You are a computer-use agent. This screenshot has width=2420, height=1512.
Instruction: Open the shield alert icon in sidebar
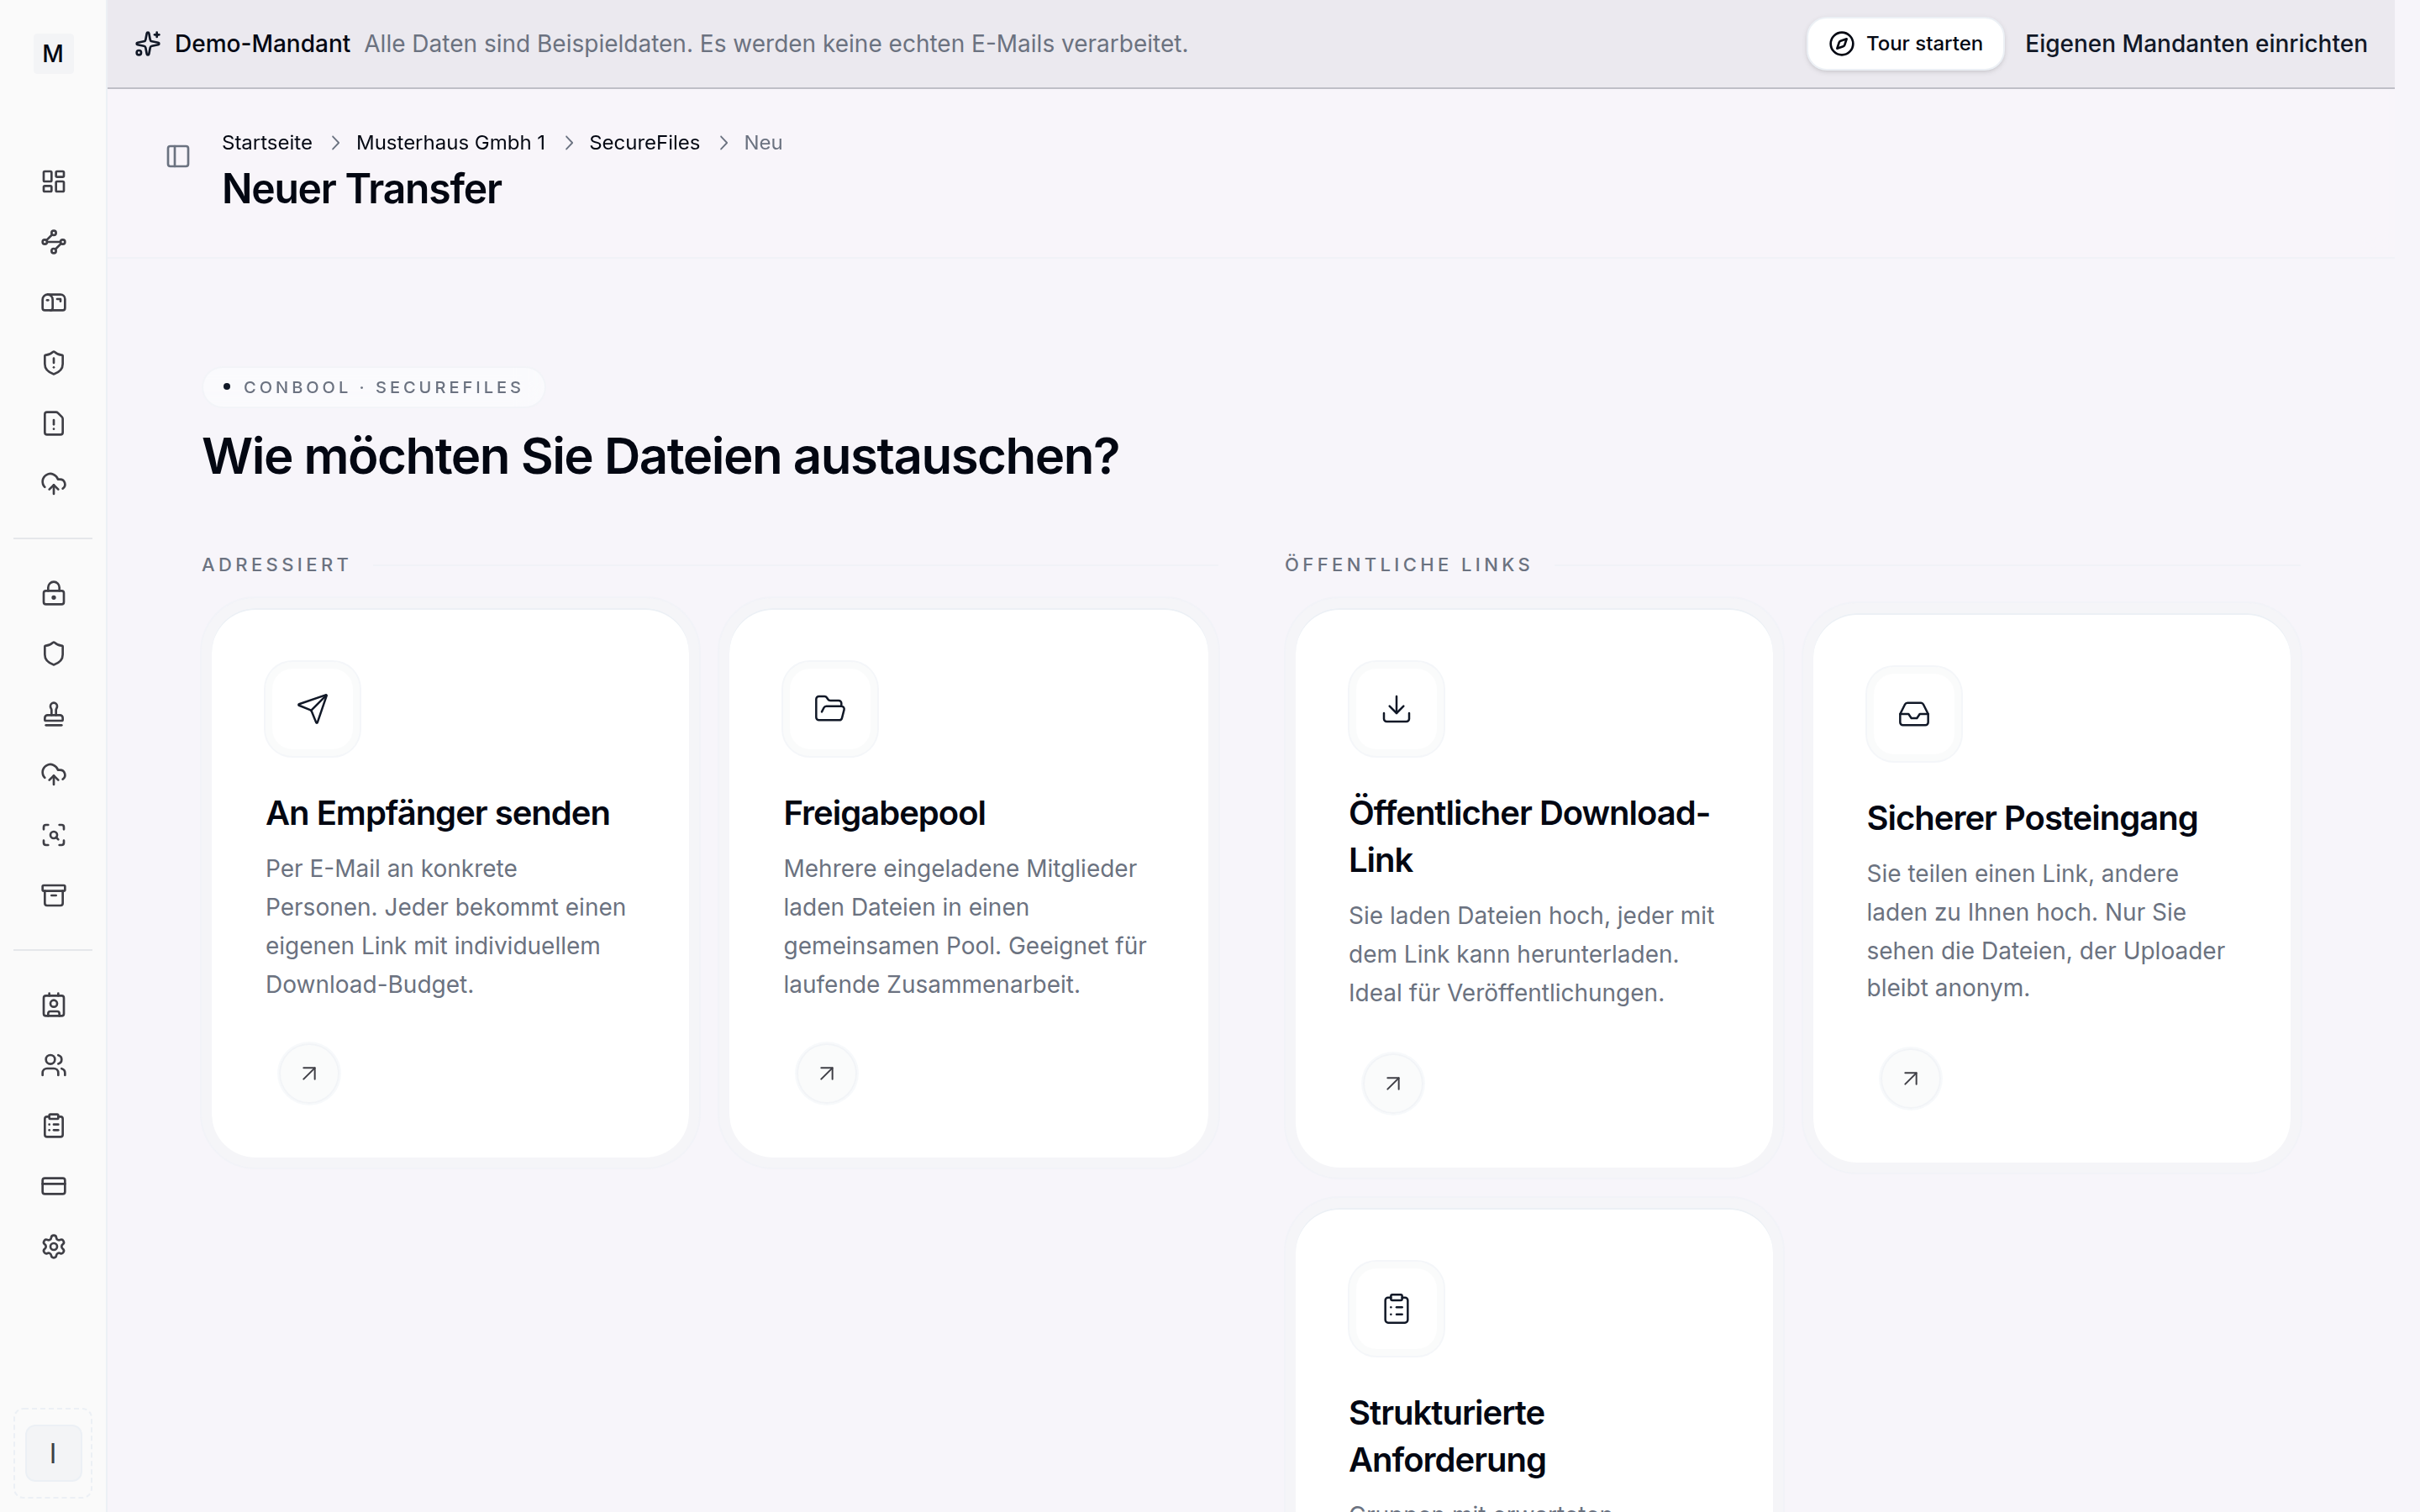coord(53,363)
